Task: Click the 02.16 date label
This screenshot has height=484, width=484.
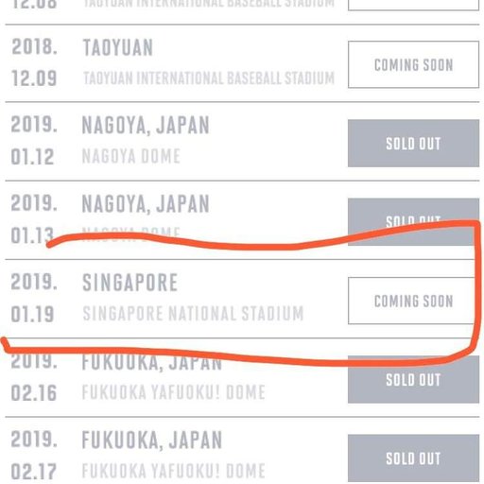Action: tap(34, 392)
